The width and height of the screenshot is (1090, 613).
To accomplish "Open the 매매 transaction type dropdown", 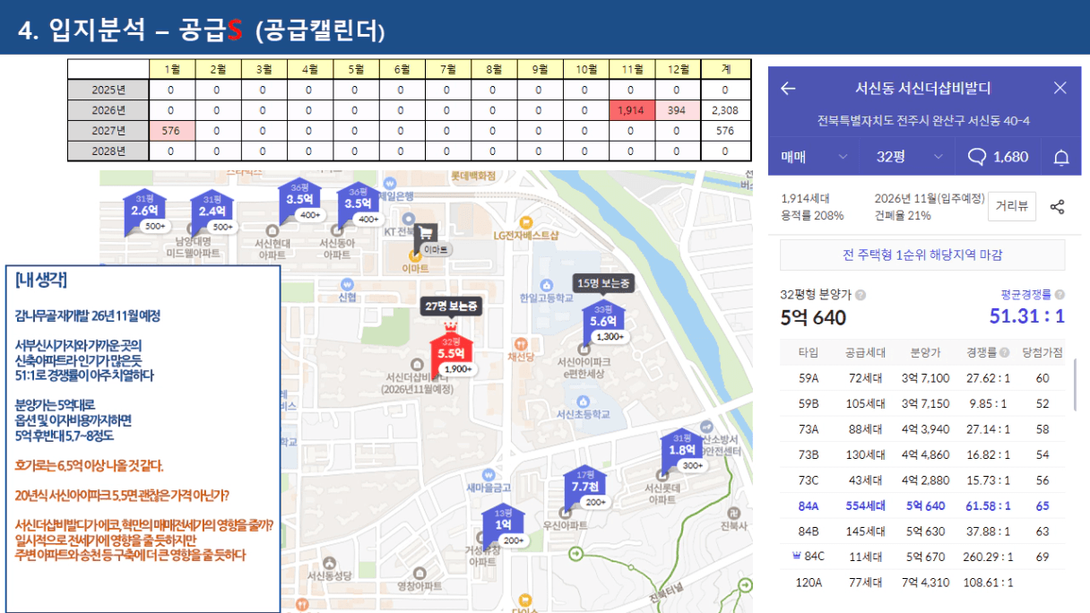I will [x=814, y=157].
